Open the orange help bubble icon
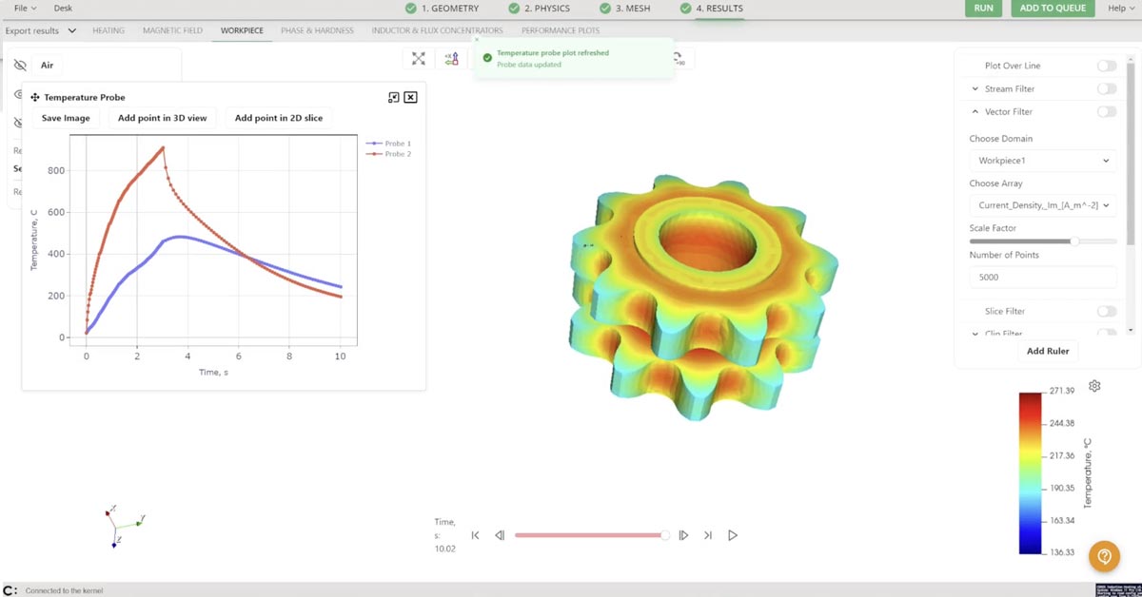Screen dimensions: 1142x597 pos(1103,556)
